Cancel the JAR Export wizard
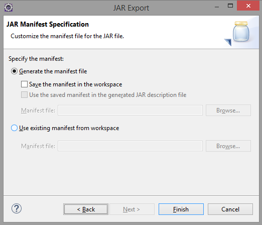 (x=230, y=209)
